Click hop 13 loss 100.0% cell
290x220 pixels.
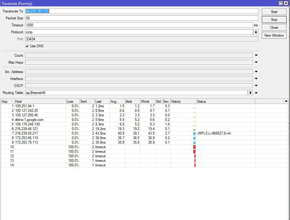tap(73, 161)
